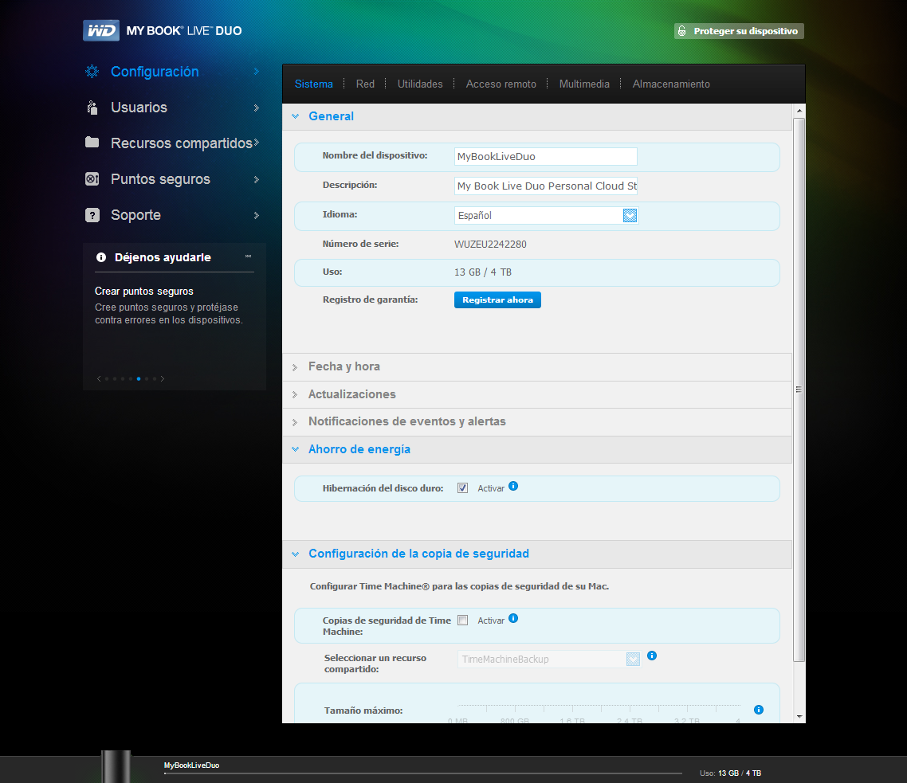Click the WD logo icon
Viewport: 907px width, 783px height.
pos(101,30)
